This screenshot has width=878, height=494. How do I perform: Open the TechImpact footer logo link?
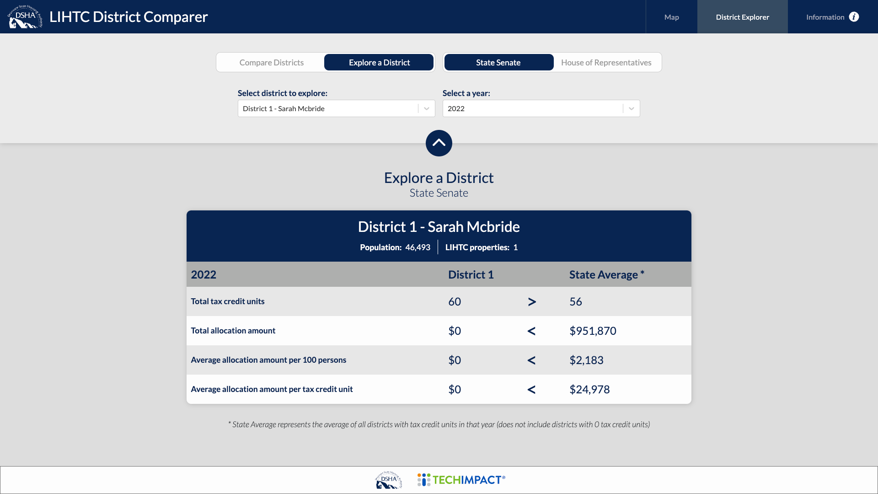(461, 480)
